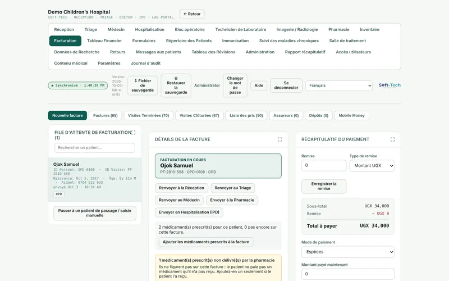
Task: Open Données de Recherche
Action: (77, 52)
